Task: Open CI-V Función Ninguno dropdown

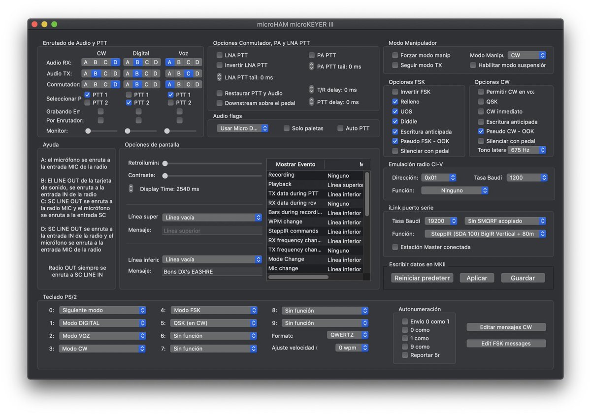Action: 455,190
